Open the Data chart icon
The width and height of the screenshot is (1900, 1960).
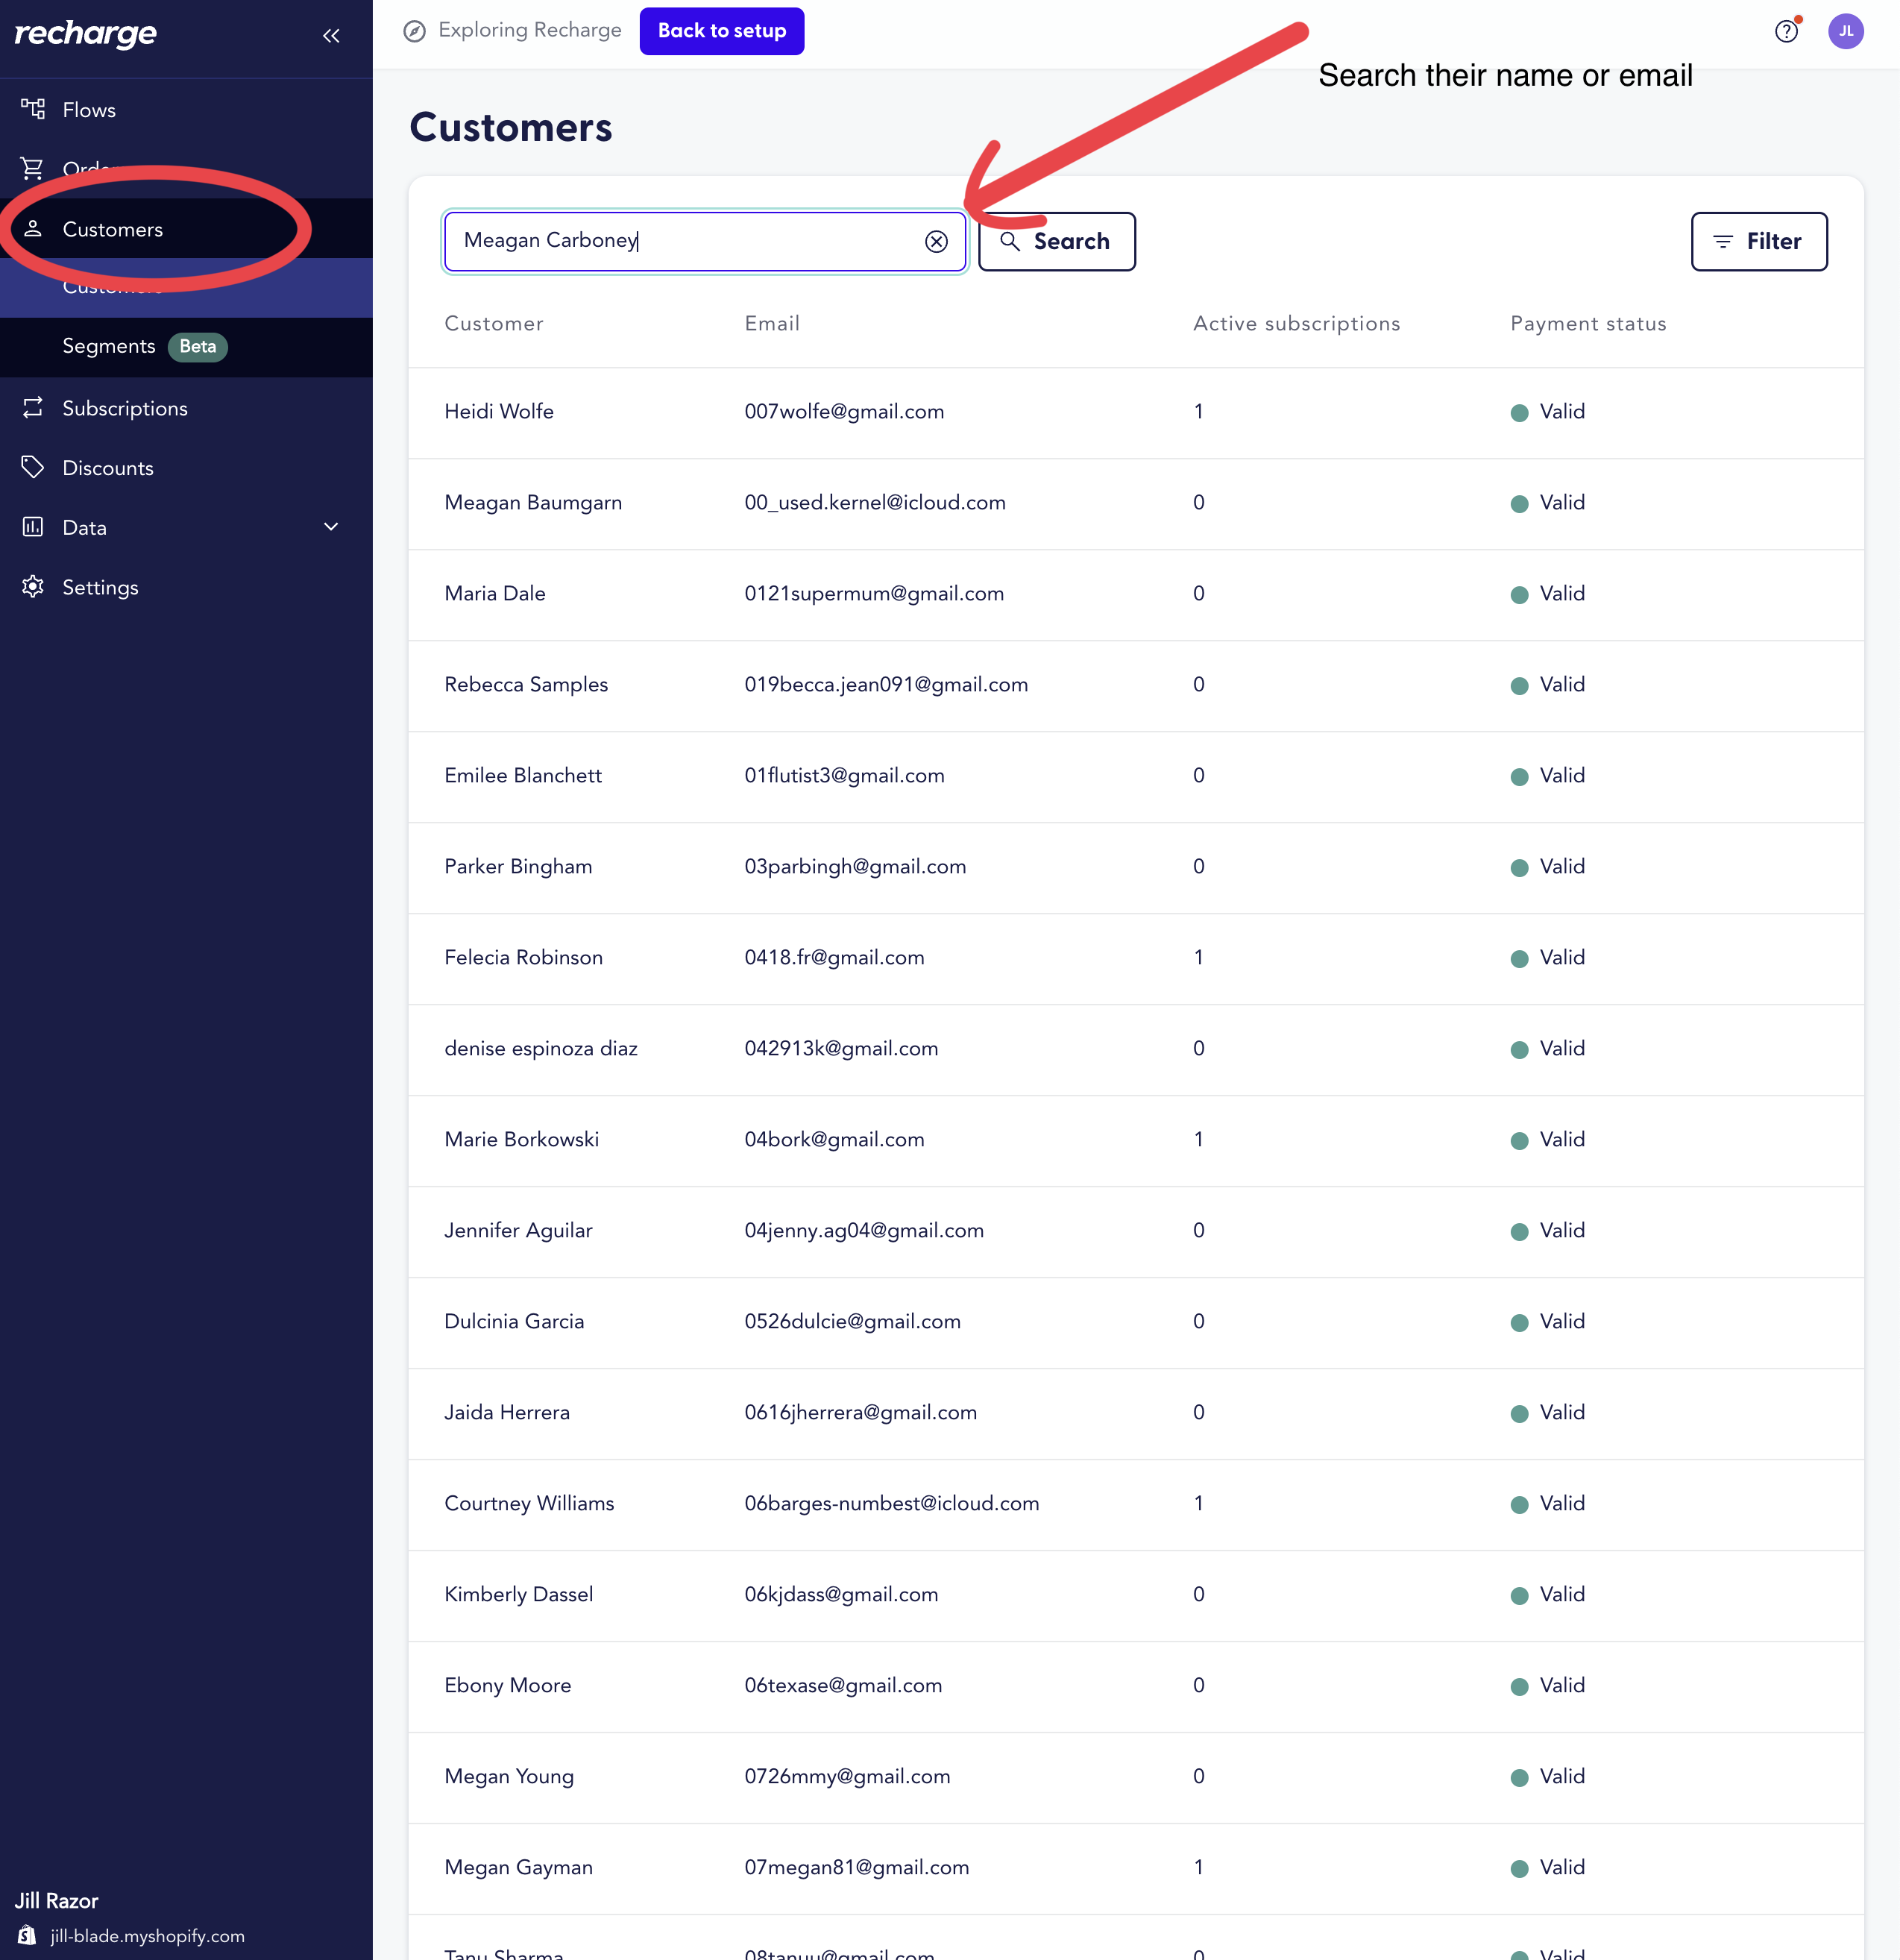pyautogui.click(x=33, y=527)
